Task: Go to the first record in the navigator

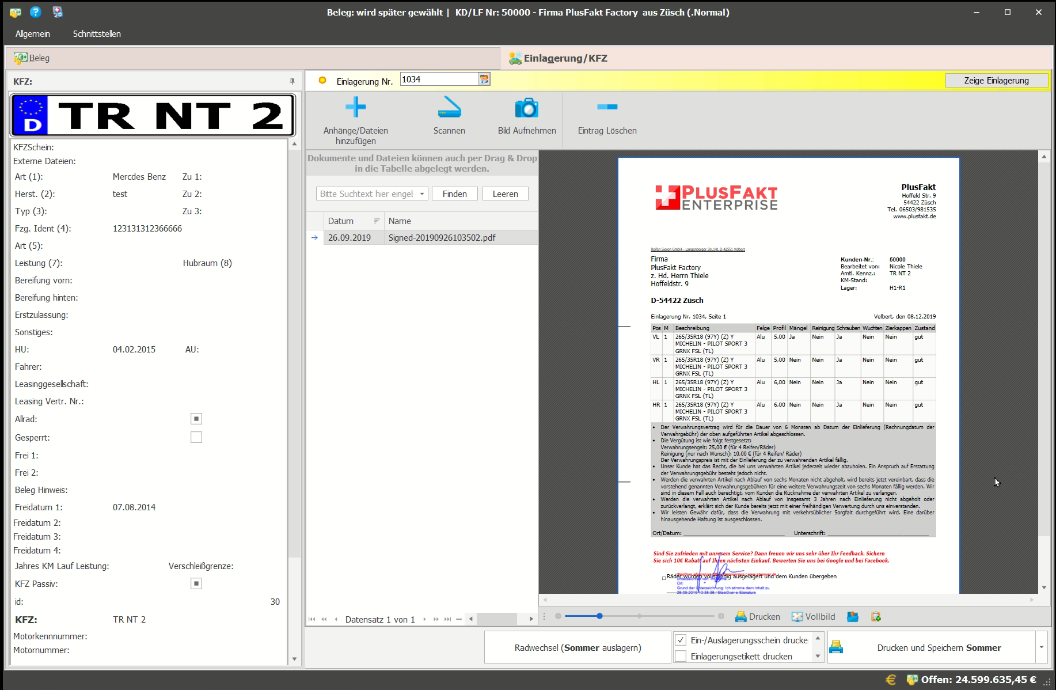Action: pos(312,619)
